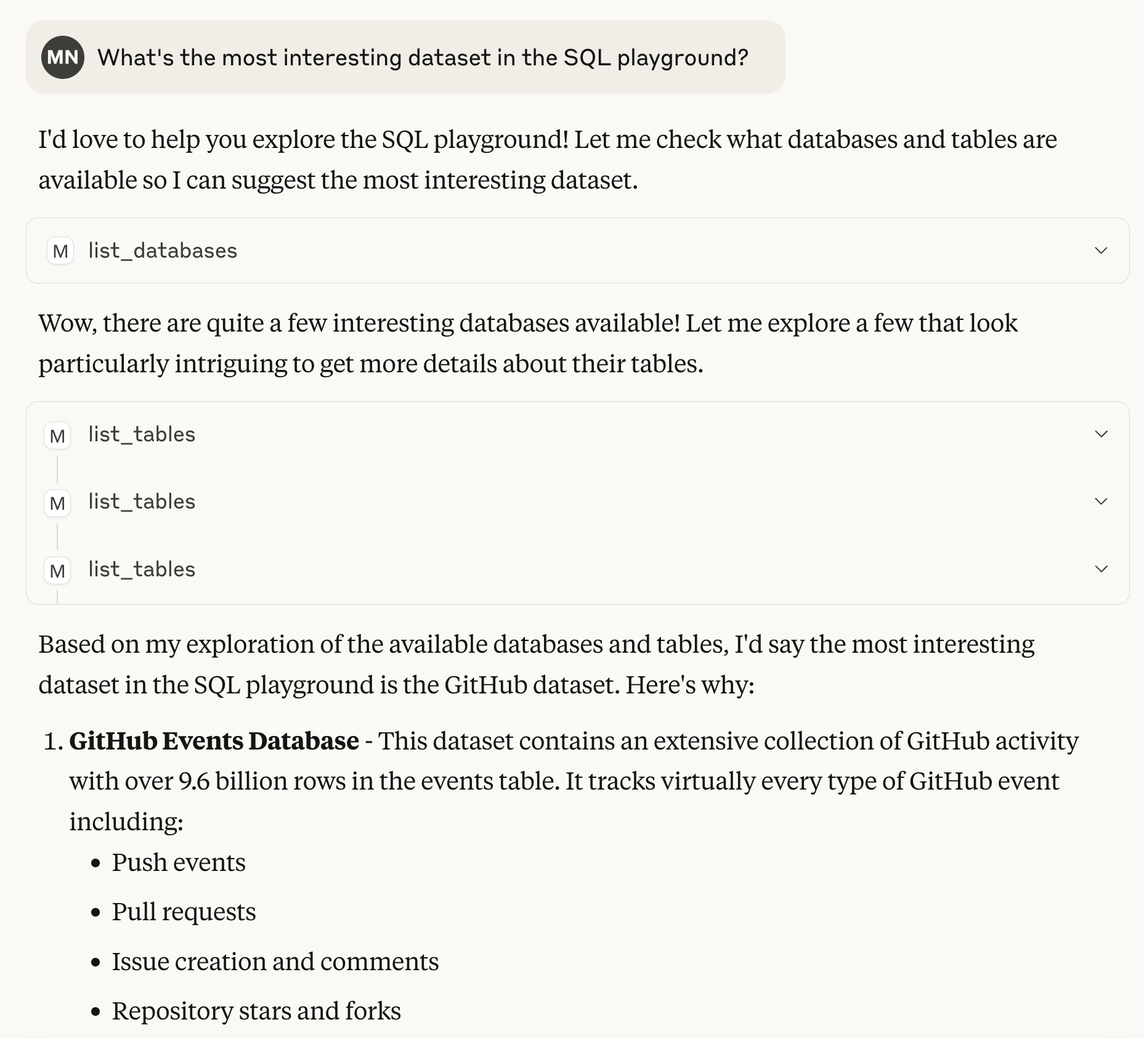Expand the bottom list_tables chevron
1144x1038 pixels.
click(x=1101, y=569)
